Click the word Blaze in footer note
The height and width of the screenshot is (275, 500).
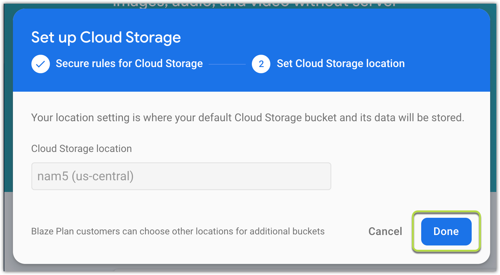[x=43, y=231]
